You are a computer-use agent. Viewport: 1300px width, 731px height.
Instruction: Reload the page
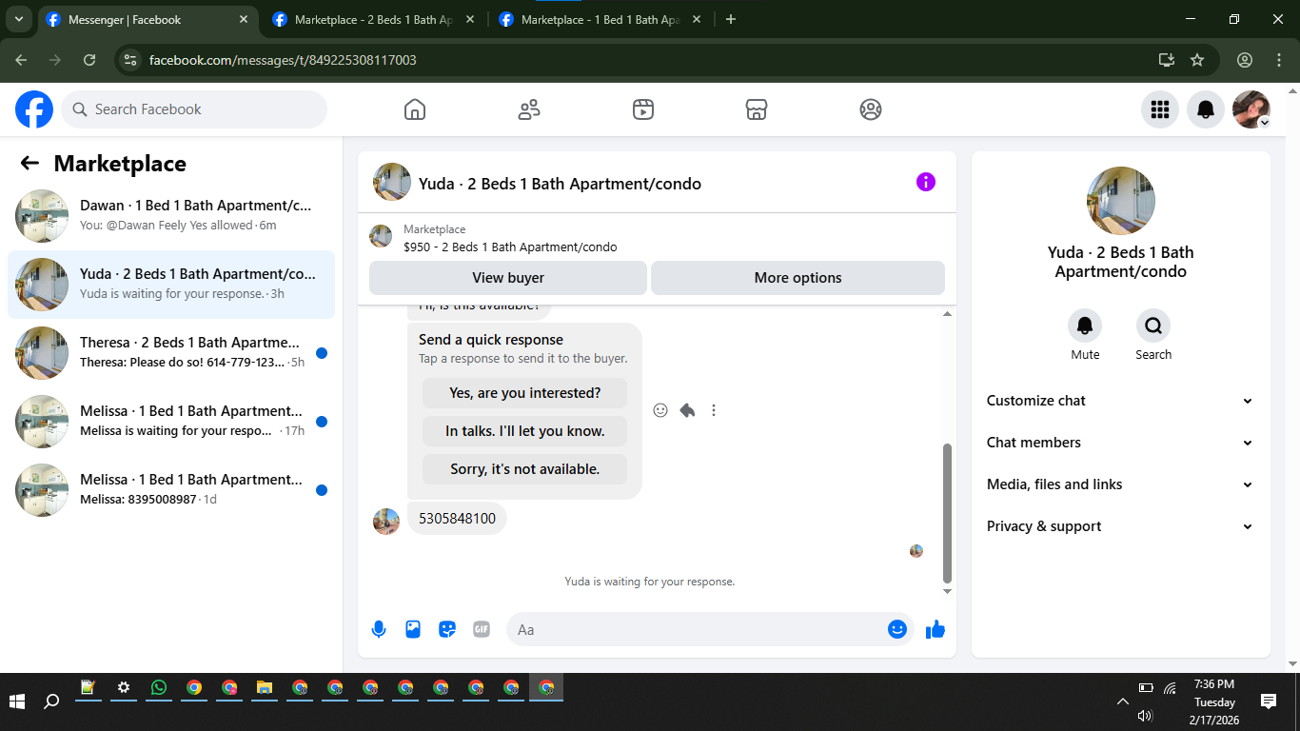(89, 60)
